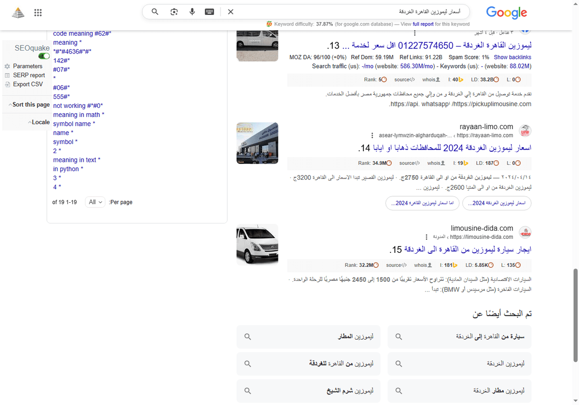Open the Google apps launcher grid

pos(38,13)
